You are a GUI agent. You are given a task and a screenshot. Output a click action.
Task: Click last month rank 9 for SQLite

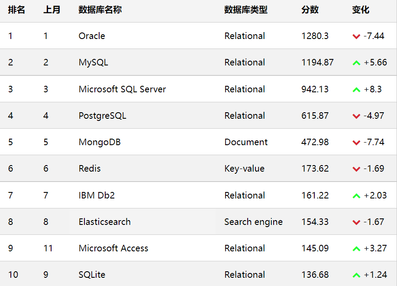46,275
